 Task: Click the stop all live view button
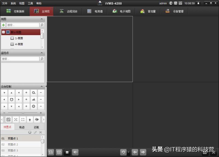pos(67,152)
